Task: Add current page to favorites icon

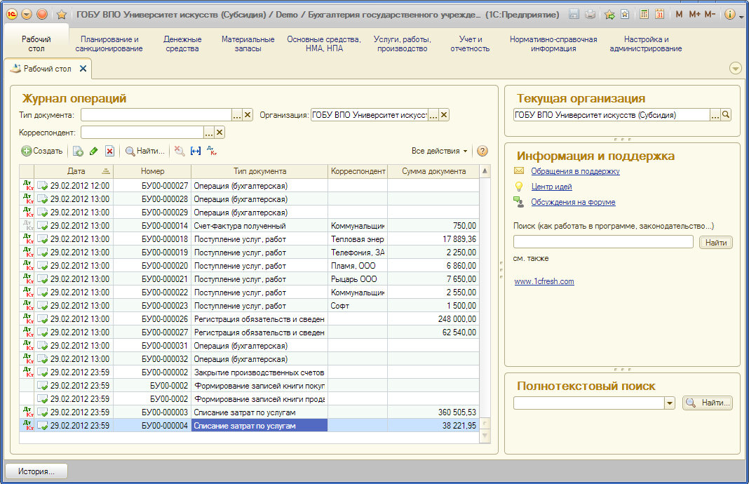Action: click(x=609, y=14)
